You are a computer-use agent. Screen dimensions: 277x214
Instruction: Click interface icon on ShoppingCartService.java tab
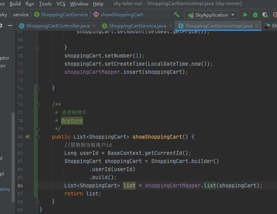click(105, 26)
